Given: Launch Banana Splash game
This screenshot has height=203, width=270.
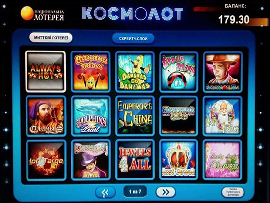Looking at the screenshot, I should coord(91,72).
